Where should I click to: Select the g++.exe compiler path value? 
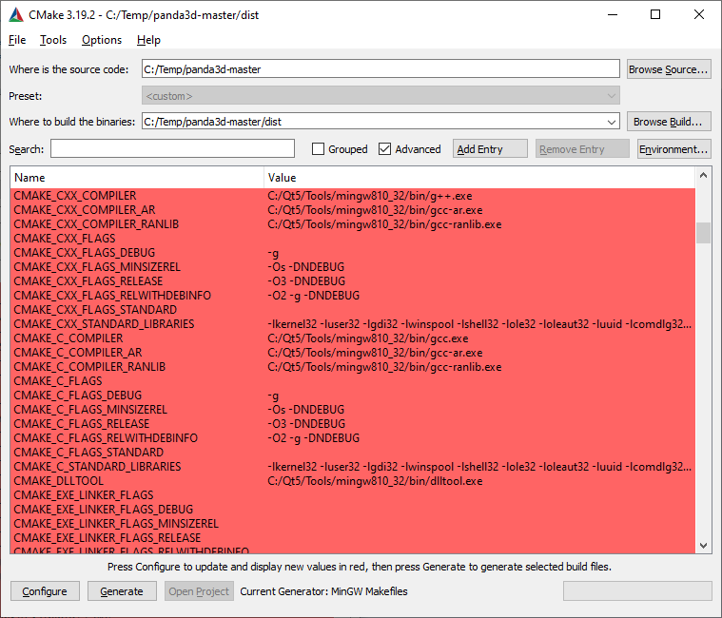(x=370, y=196)
